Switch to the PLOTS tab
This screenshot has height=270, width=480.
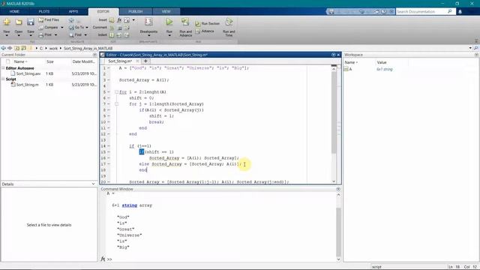click(x=44, y=12)
